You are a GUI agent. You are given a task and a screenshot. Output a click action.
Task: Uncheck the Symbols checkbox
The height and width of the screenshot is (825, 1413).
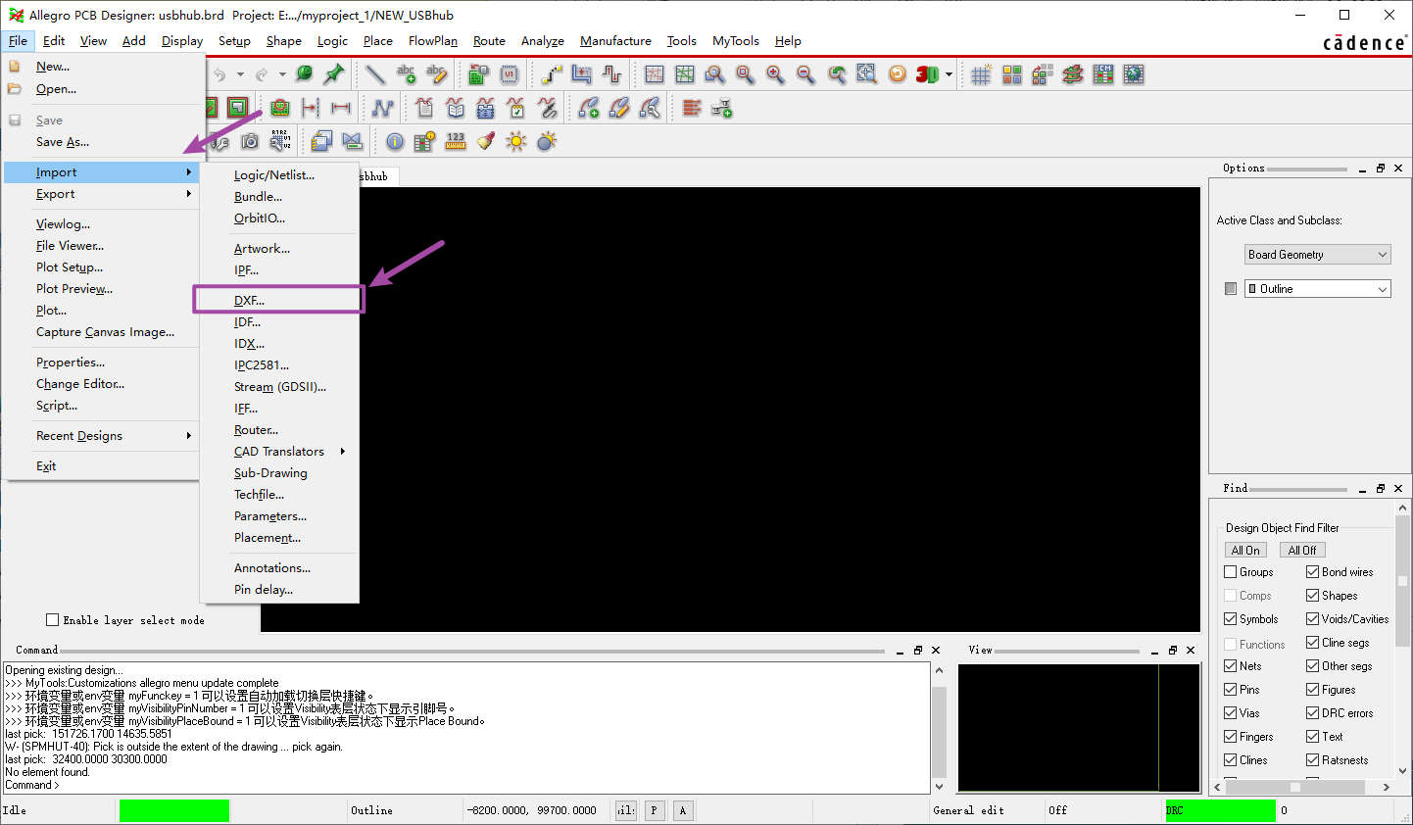(1231, 619)
